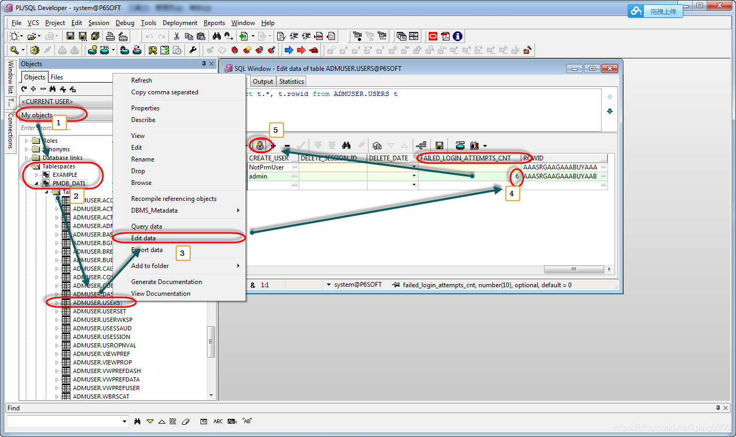Click the DELETE_DATE column header
Viewport: 736px width, 437px height.
(x=393, y=158)
